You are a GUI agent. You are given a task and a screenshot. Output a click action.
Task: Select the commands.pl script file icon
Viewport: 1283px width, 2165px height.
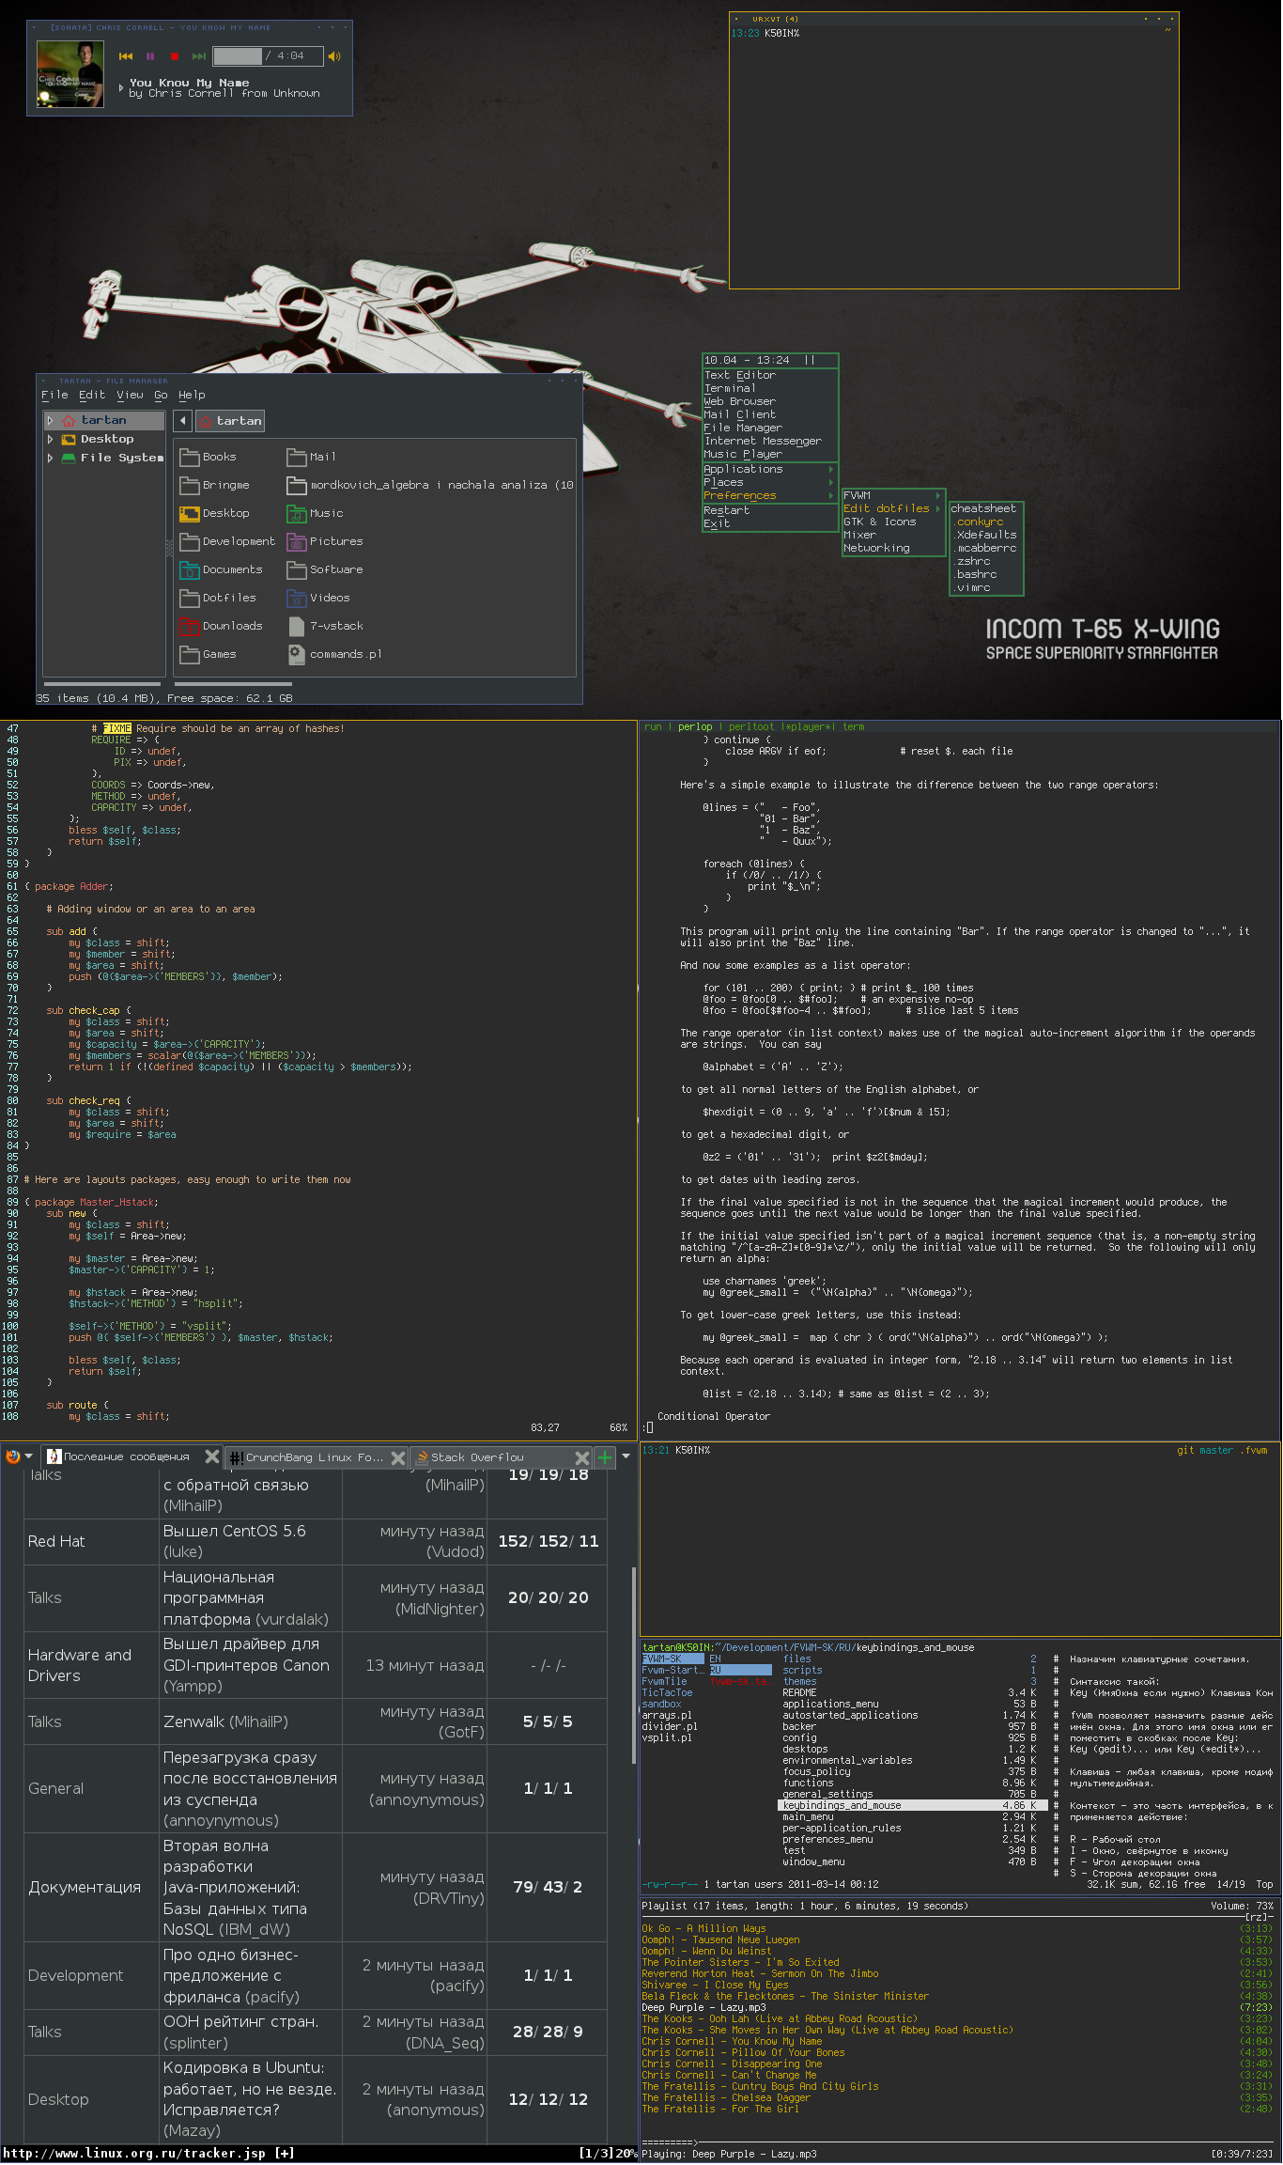[297, 655]
